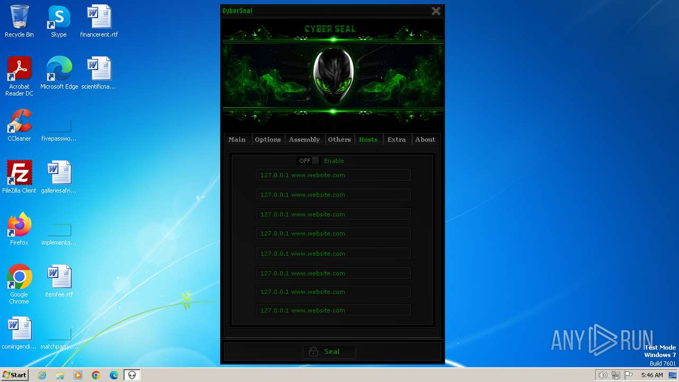This screenshot has width=679, height=382.
Task: Select galleriesafri... document on desktop
Action: pos(59,177)
